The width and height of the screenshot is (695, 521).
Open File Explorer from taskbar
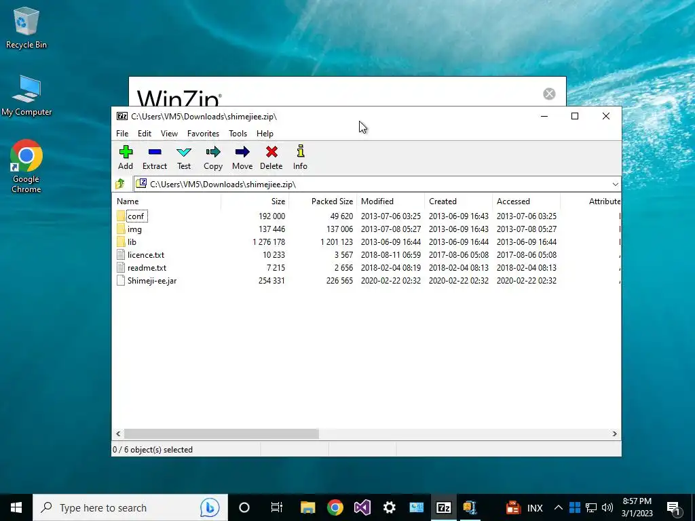pyautogui.click(x=307, y=507)
